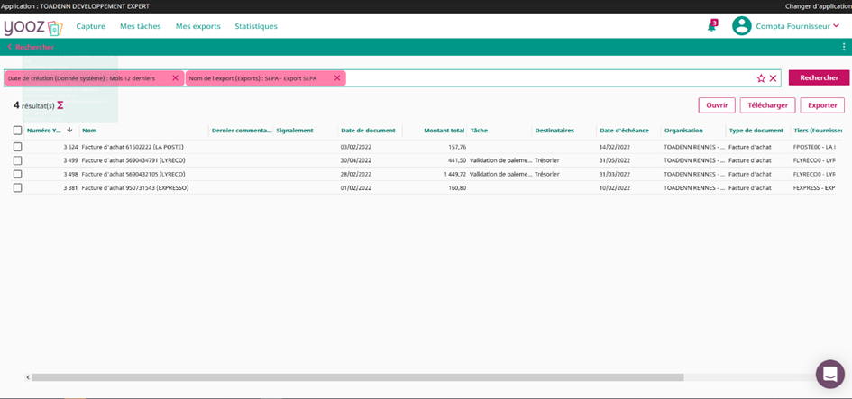Click the sigma totals icon beside results
Viewport: 852px width, 399px height.
click(60, 105)
